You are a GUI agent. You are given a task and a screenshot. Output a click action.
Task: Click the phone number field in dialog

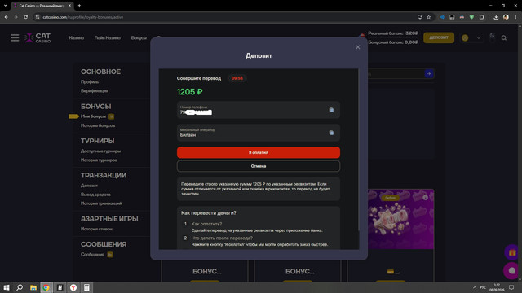click(259, 110)
